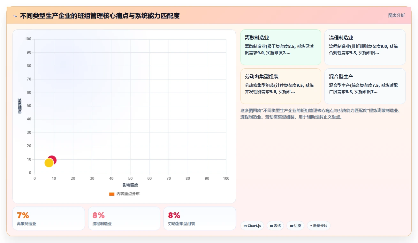Open the 混合型生产 info card
418x243 pixels.
click(365, 86)
